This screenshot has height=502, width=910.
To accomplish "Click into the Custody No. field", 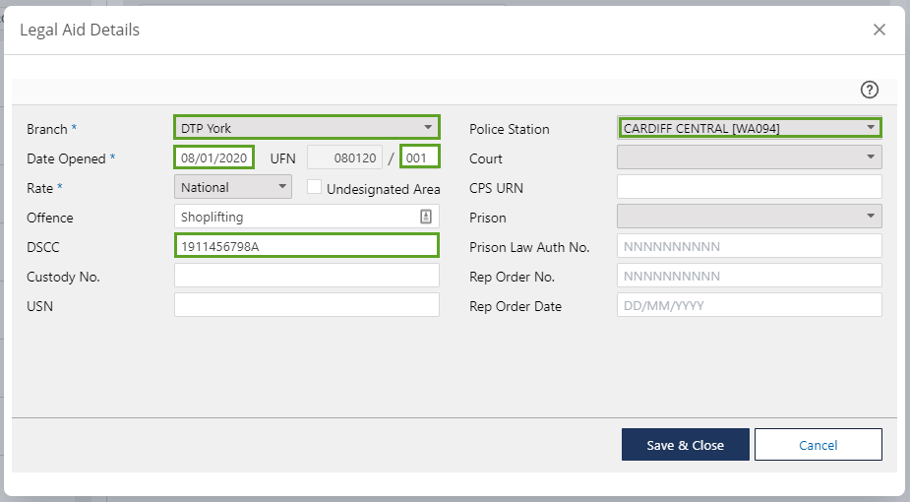I will tap(306, 277).
